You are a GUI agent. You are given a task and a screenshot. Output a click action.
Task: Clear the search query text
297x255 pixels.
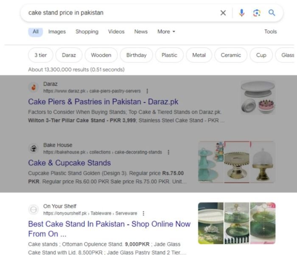(223, 13)
